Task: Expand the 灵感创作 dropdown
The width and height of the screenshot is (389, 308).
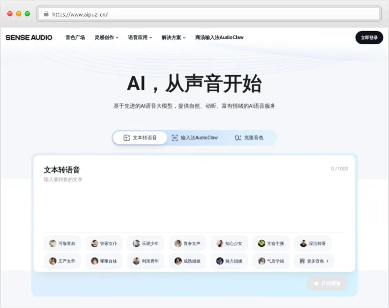Action: coord(106,37)
